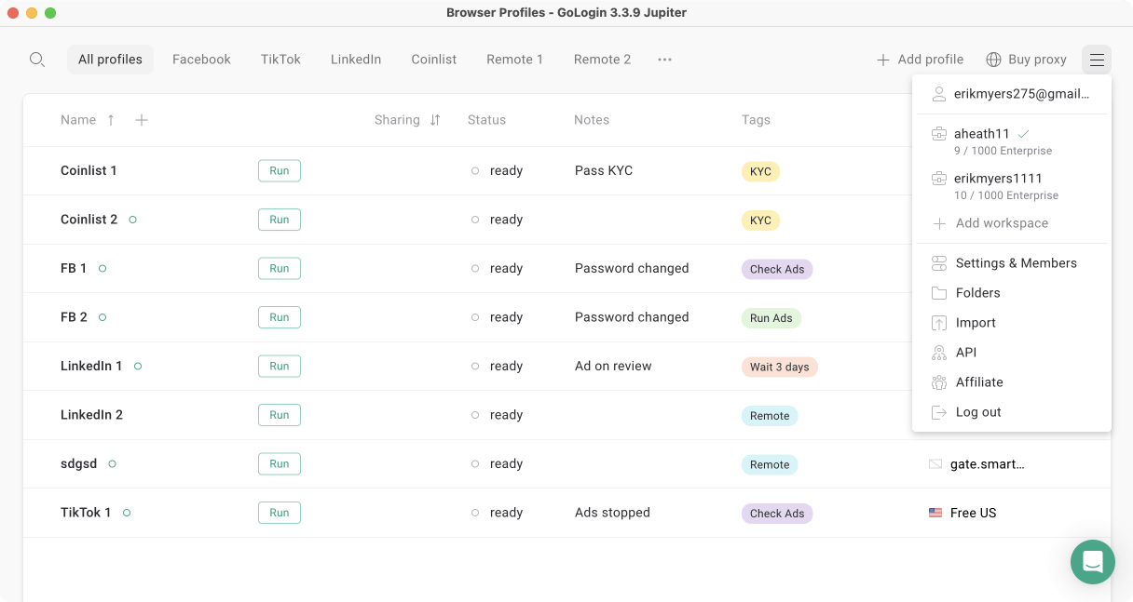Open the Remote 2 folder tab
Image resolution: width=1133 pixels, height=602 pixels.
click(602, 60)
